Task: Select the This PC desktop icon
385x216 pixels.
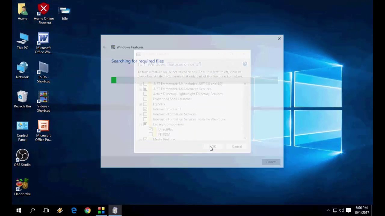Action: coord(22,41)
